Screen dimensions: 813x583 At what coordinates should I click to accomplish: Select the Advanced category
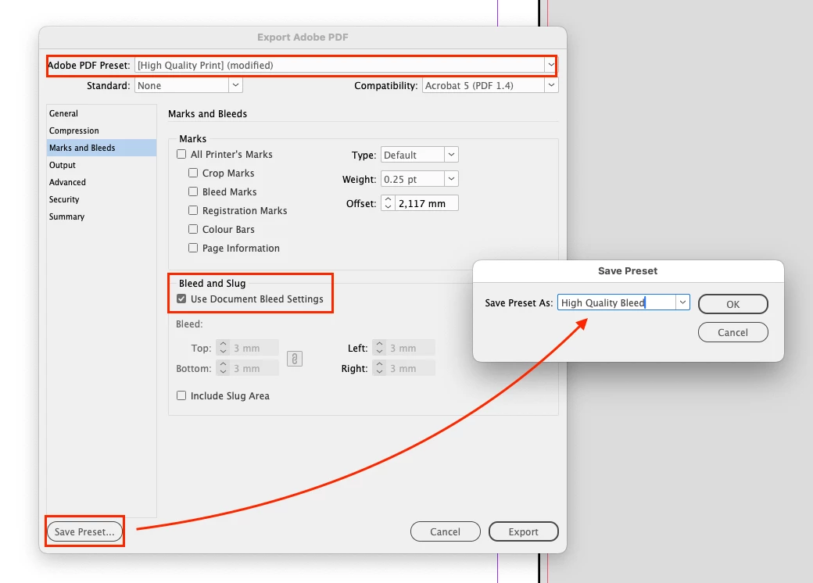101,182
